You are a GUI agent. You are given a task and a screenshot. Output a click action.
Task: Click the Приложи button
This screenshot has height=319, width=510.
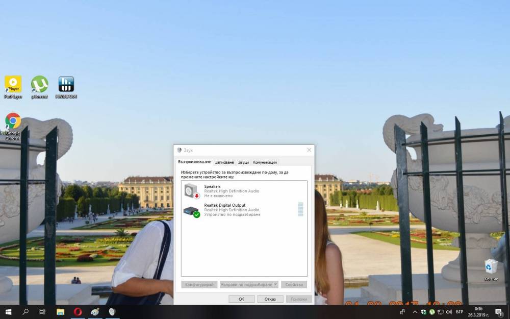pos(298,299)
